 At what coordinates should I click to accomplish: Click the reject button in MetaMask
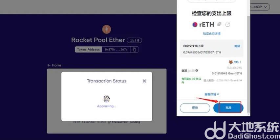[195, 108]
